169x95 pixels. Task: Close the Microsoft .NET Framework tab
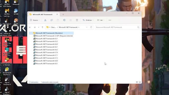point(57,14)
